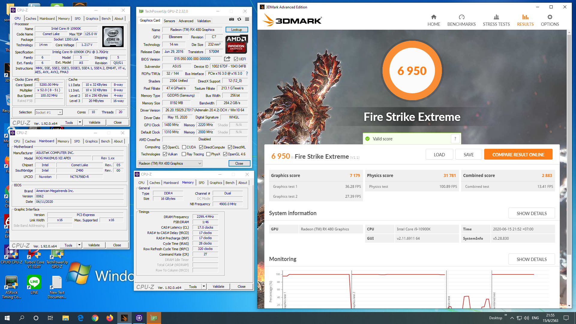
Task: Open Validation tab in GPU-Z
Action: [x=204, y=21]
